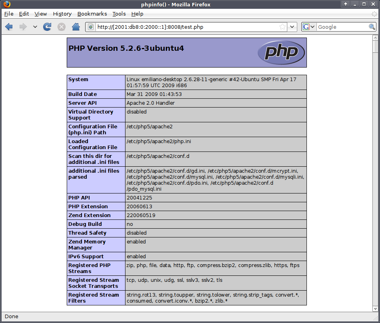Focus the Google search field

click(343, 27)
